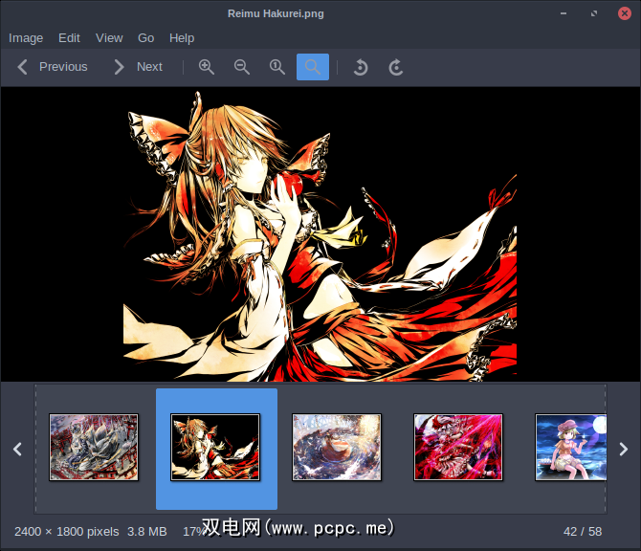
Task: Select the gray torii gate thumbnail
Action: point(94,447)
